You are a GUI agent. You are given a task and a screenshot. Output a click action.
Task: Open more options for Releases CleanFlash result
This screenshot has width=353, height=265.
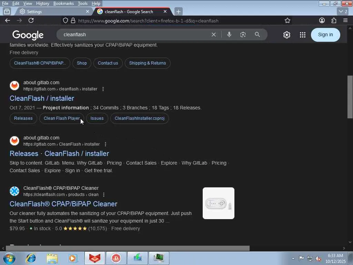click(105, 144)
